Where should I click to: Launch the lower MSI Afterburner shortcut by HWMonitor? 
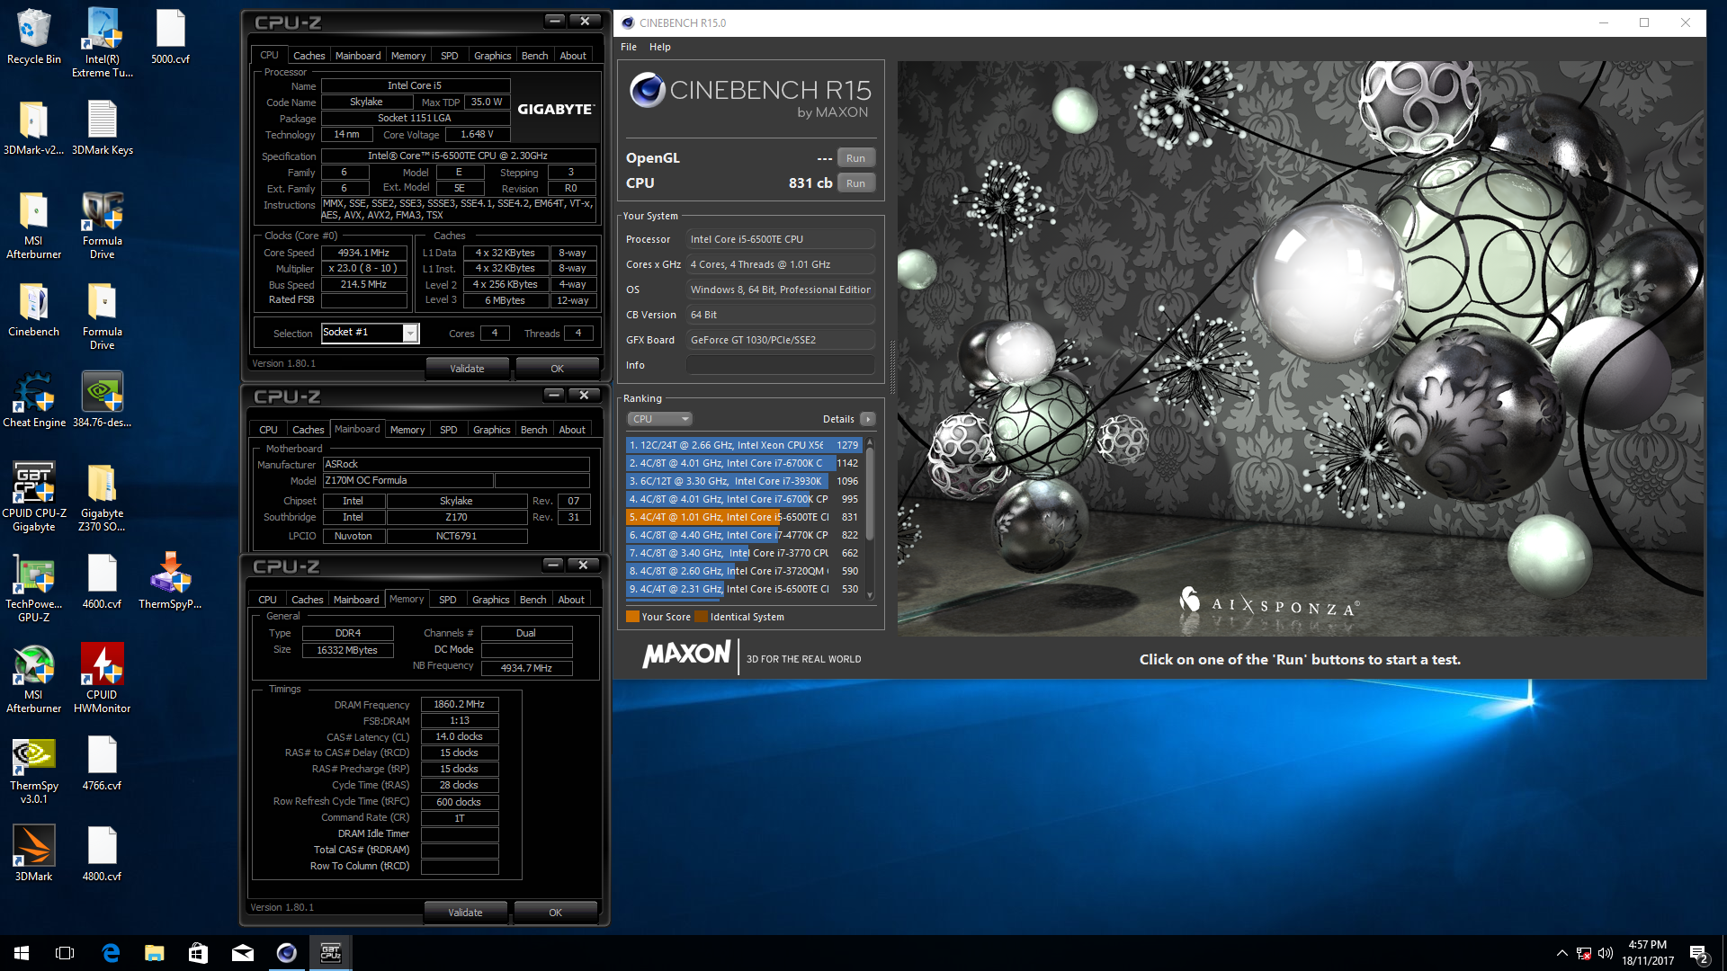33,678
